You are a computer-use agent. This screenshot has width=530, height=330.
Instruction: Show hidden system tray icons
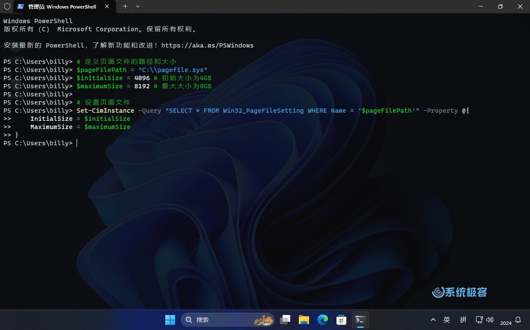click(433, 320)
